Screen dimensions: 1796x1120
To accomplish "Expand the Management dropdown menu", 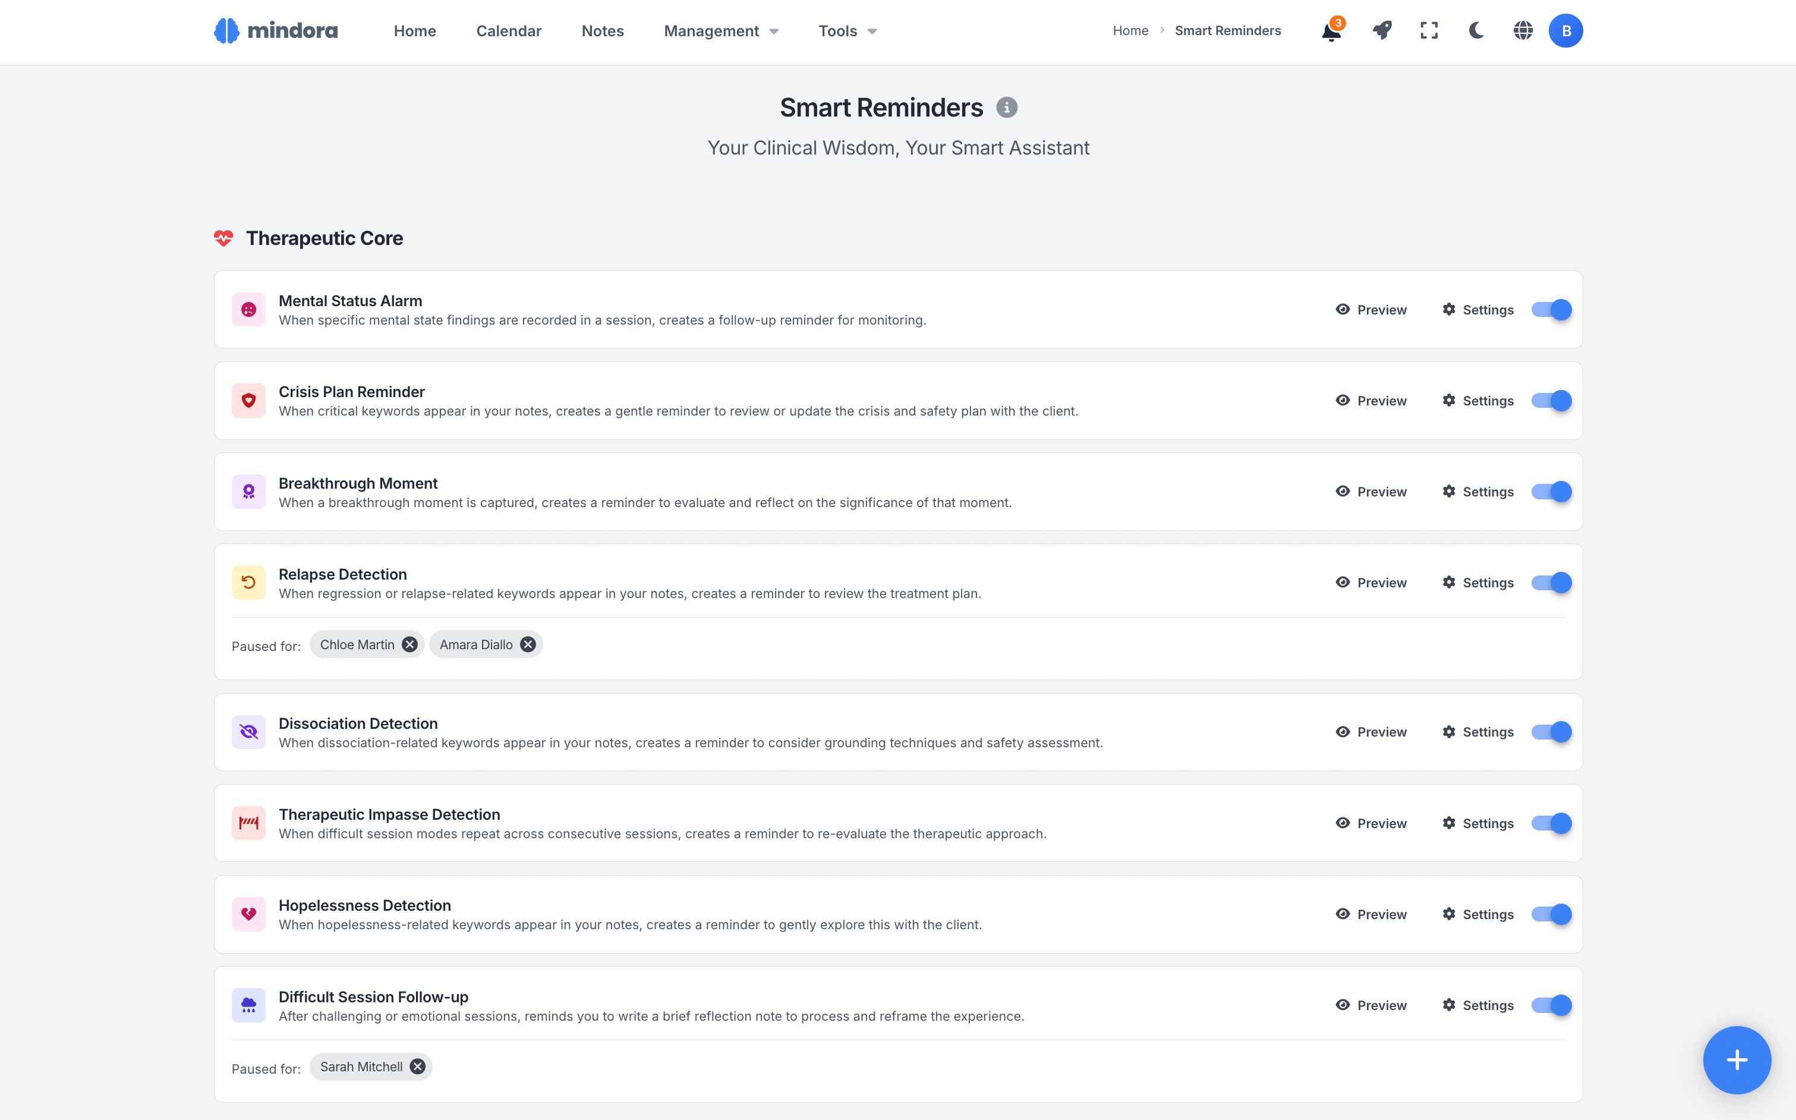I will click(x=721, y=31).
